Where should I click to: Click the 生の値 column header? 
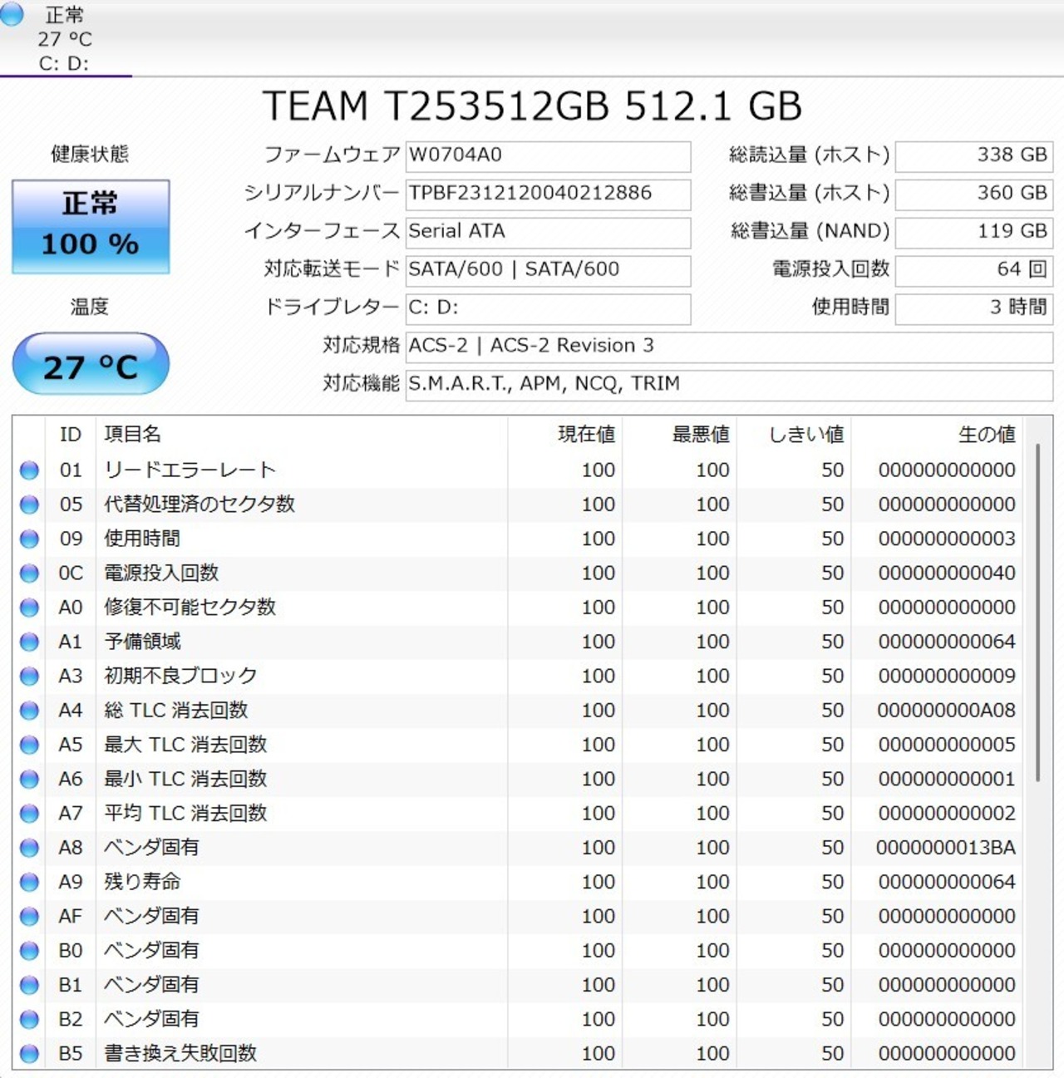point(986,434)
